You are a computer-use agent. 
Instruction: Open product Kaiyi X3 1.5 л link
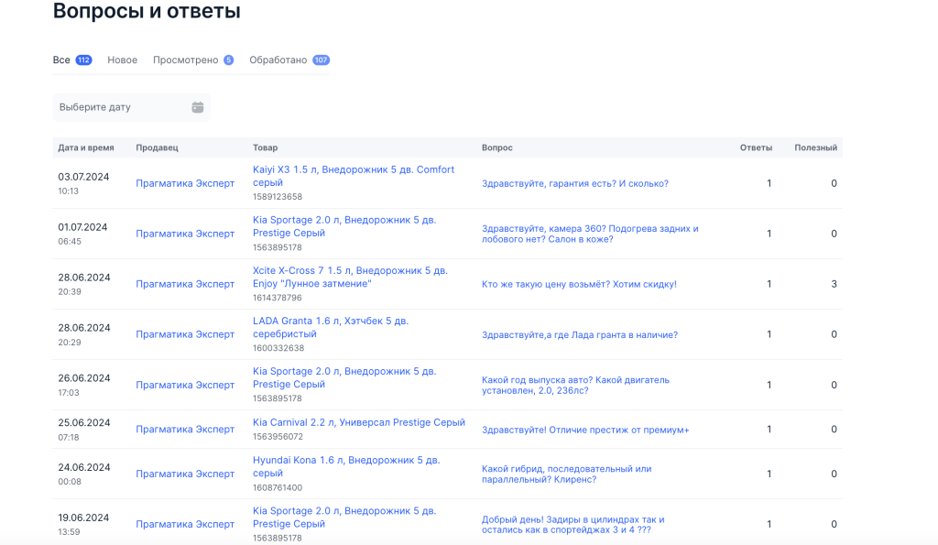click(x=354, y=176)
